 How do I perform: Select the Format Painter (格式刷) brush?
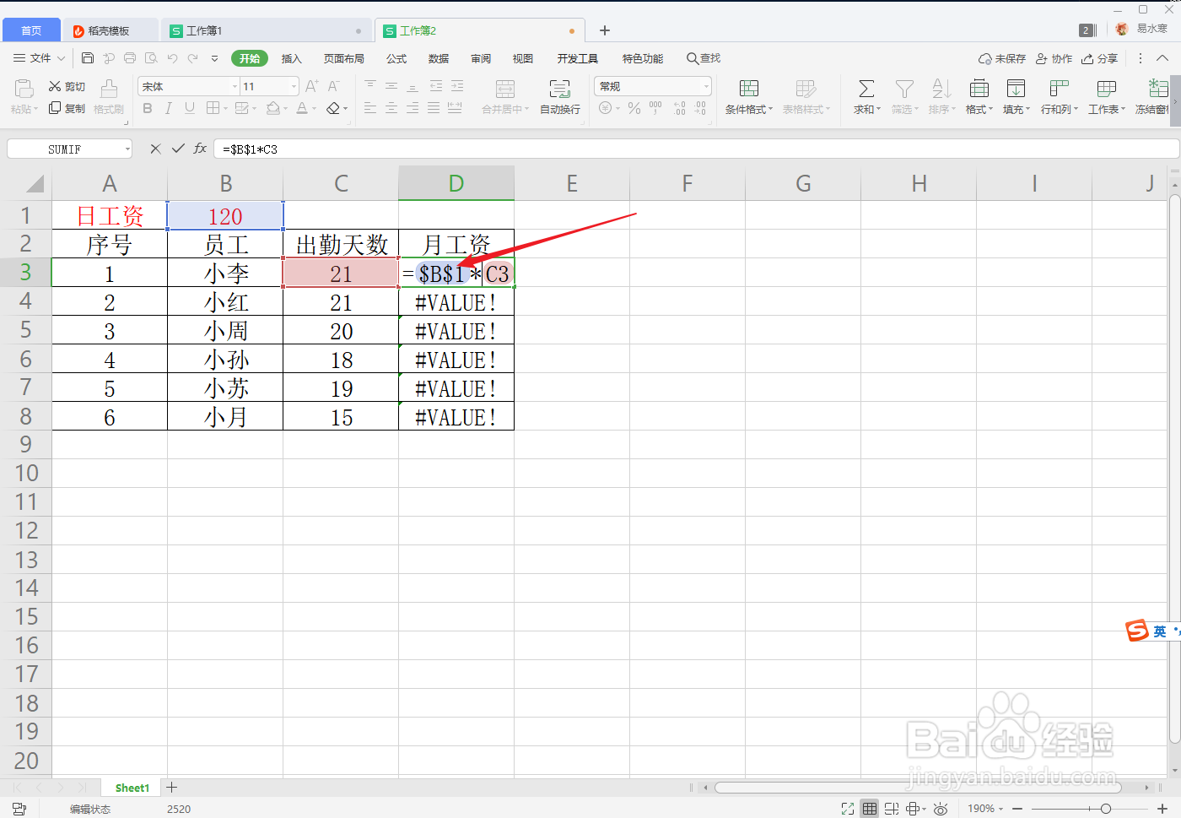[109, 97]
